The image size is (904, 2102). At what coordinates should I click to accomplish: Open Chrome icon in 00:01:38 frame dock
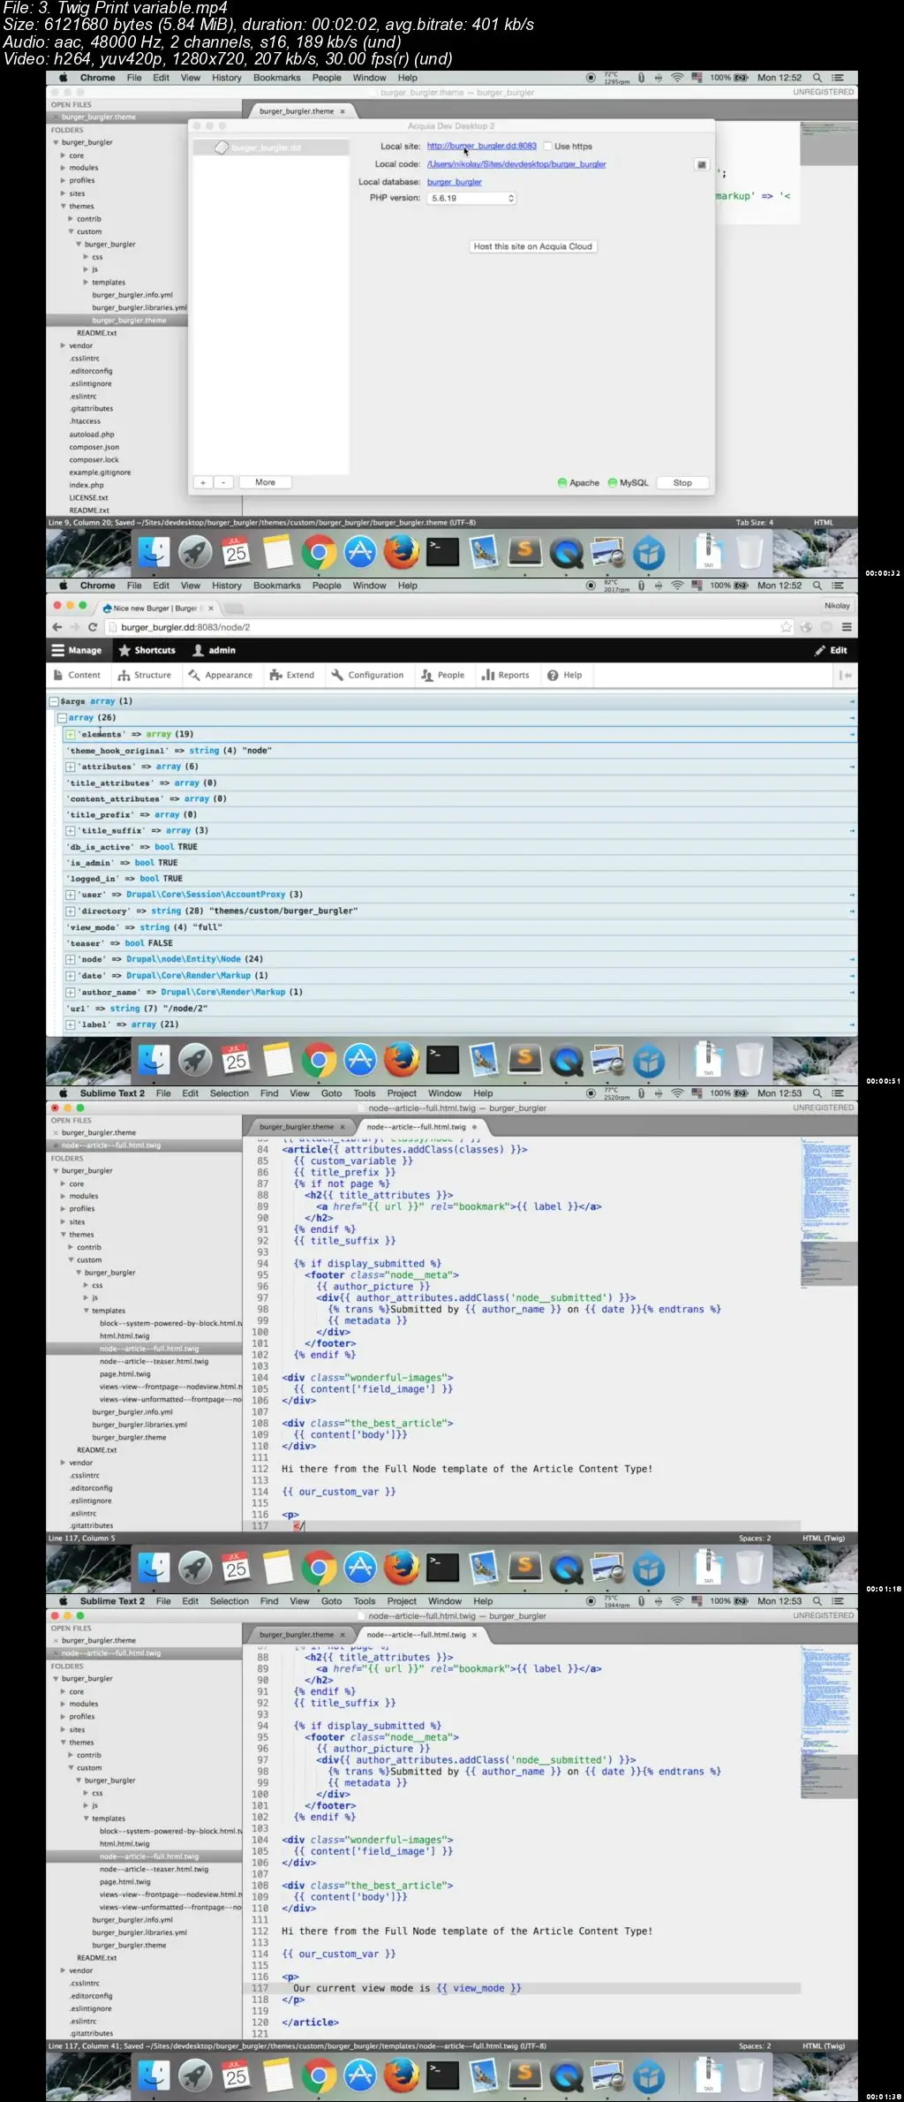[x=319, y=2076]
